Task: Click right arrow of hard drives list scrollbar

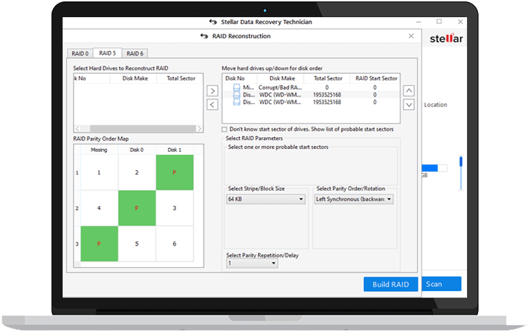Action: [199, 128]
